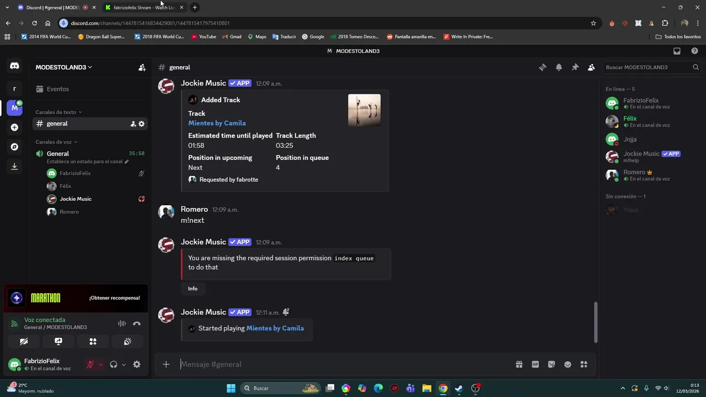706x397 pixels.
Task: Open the invite members icon beside MODESTOLAND3
Action: [x=142, y=67]
